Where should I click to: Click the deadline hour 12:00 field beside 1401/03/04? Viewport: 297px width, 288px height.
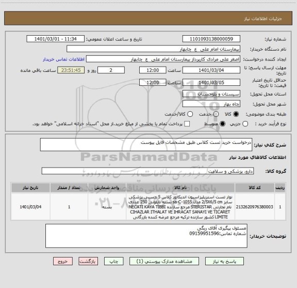tap(153, 70)
